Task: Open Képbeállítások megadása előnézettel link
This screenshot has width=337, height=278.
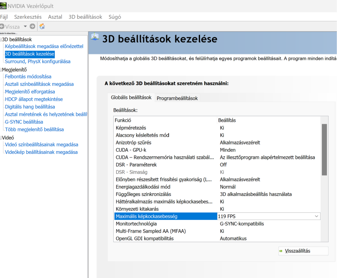Action: (x=44, y=46)
